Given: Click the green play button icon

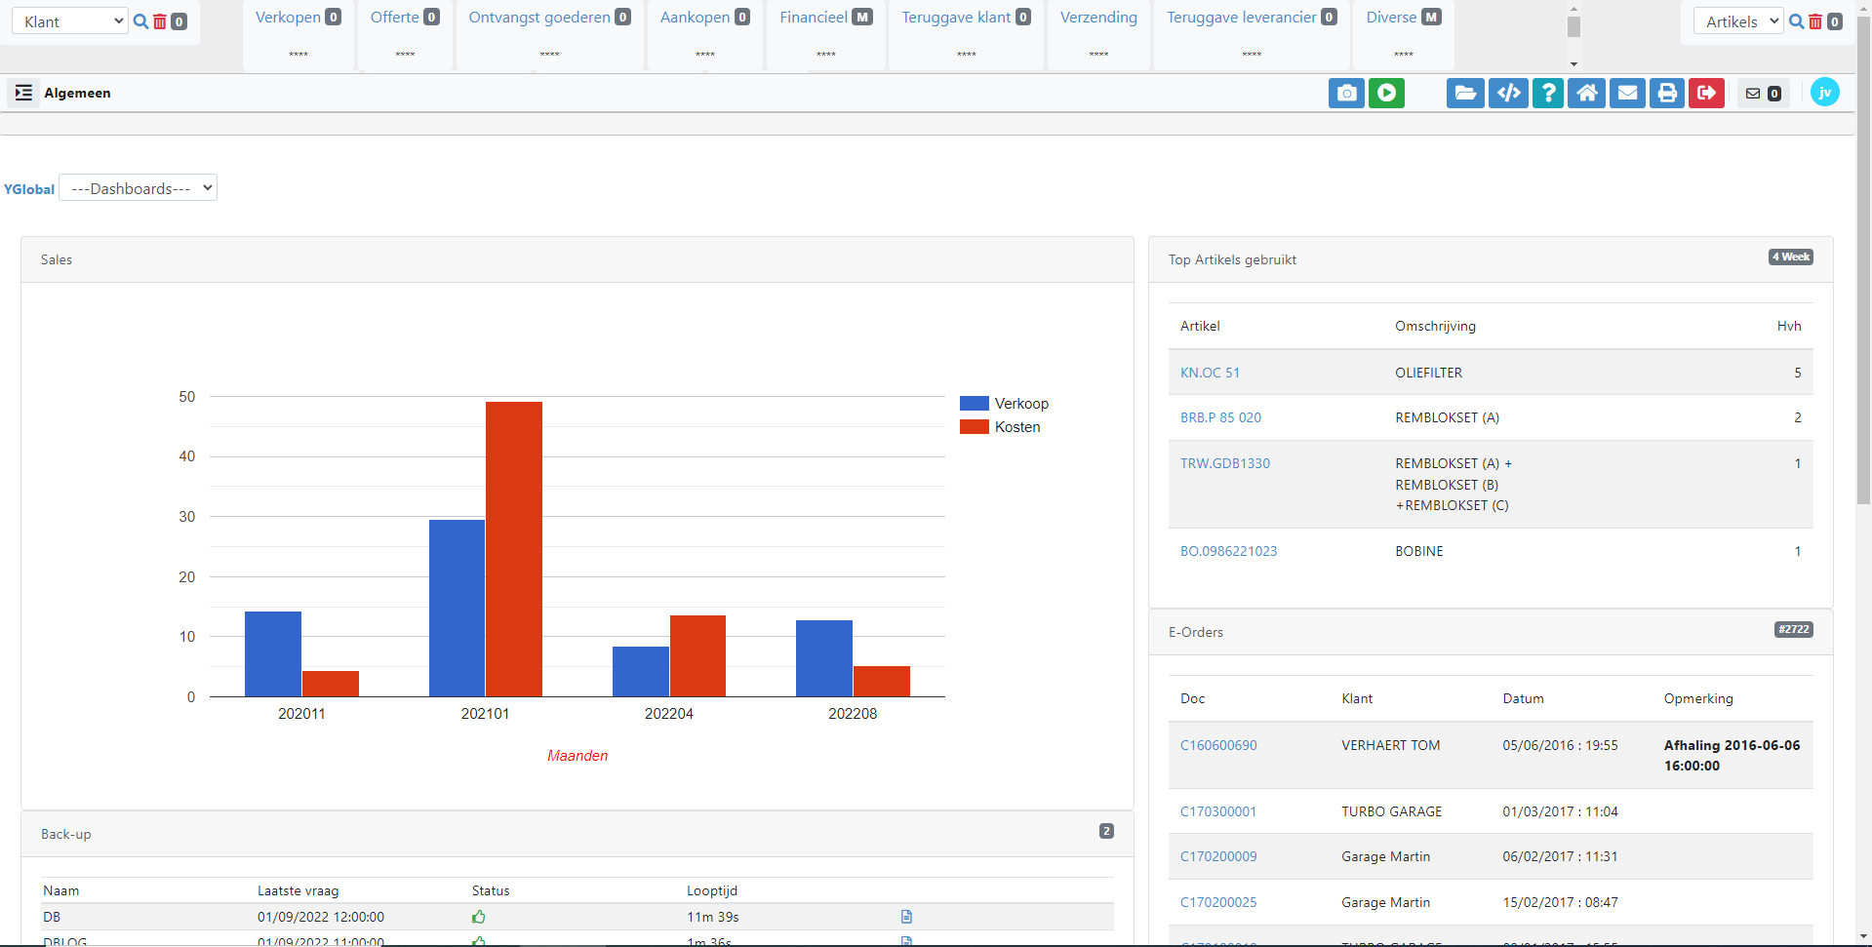Looking at the screenshot, I should tap(1386, 93).
